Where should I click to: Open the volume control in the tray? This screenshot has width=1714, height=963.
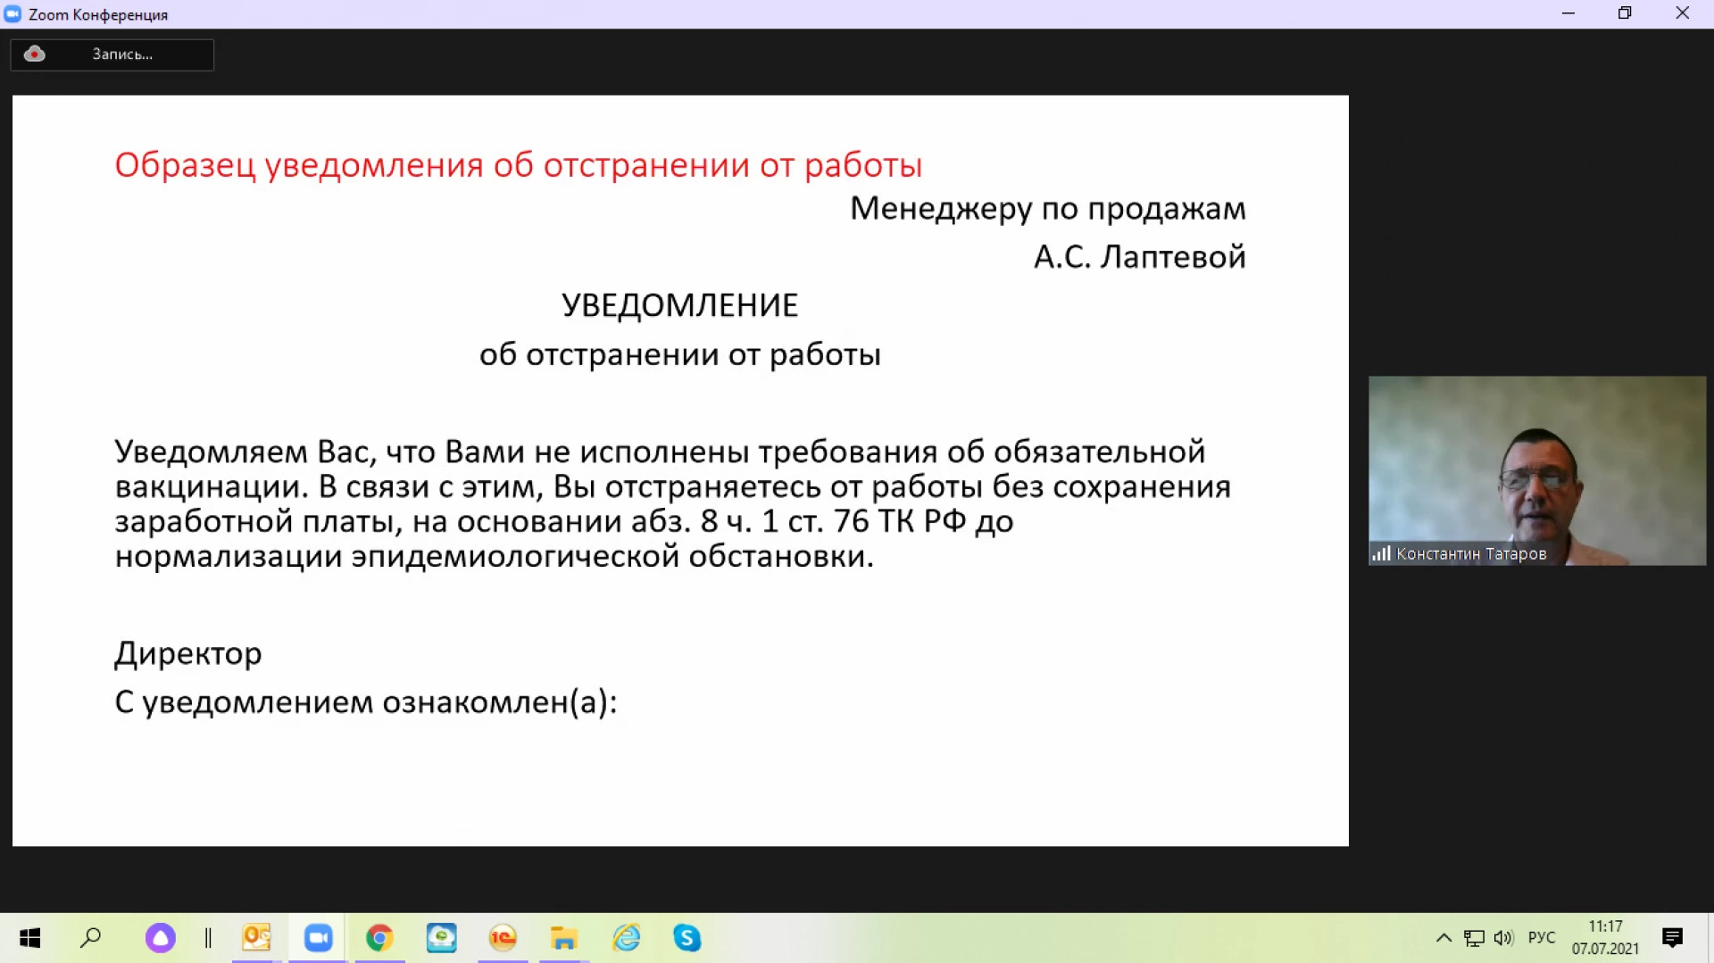point(1504,938)
